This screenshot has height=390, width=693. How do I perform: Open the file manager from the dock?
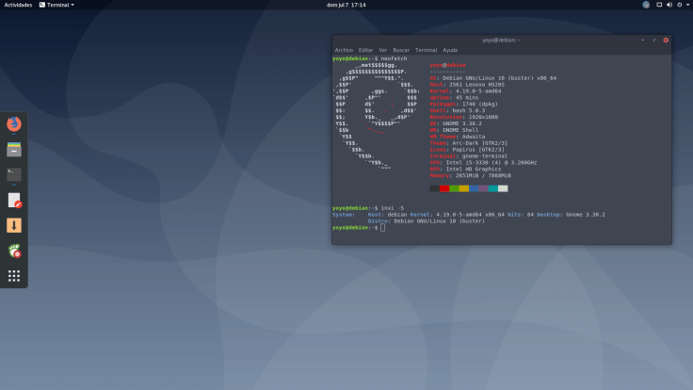(x=13, y=149)
